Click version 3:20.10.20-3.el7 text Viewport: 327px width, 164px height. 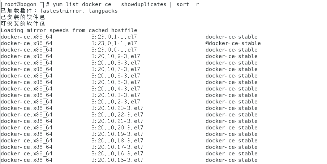[117, 128]
